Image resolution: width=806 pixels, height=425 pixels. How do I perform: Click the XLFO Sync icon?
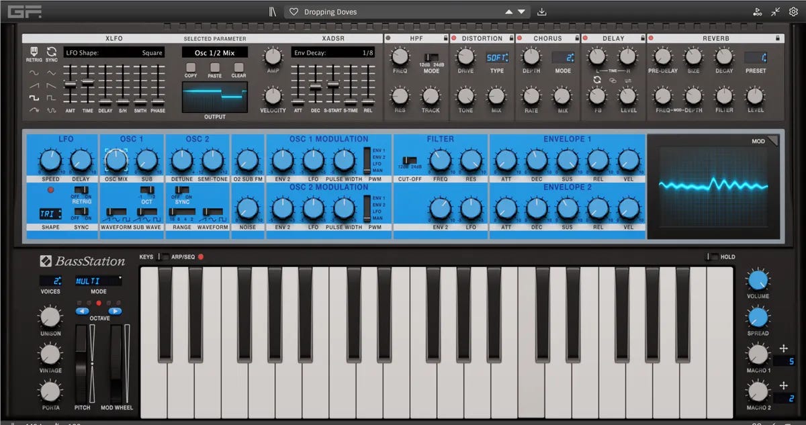(x=51, y=52)
